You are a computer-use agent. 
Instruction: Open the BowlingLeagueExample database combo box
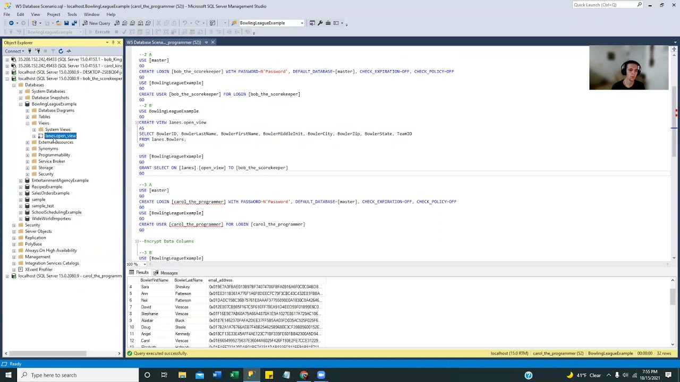point(271,23)
